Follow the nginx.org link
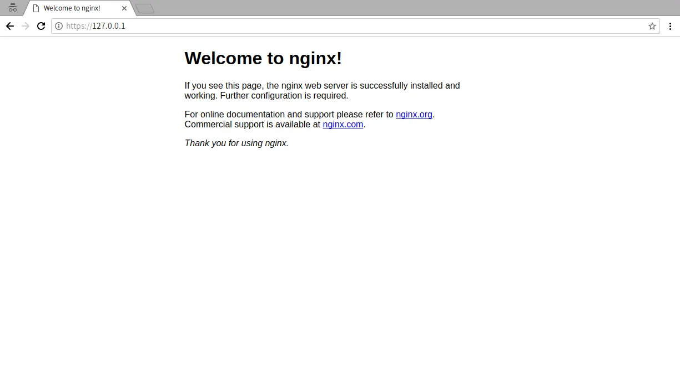This screenshot has width=680, height=376. click(x=414, y=115)
